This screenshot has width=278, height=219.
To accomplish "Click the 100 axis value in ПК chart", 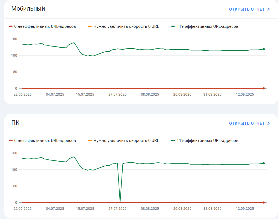I will [x=14, y=170].
